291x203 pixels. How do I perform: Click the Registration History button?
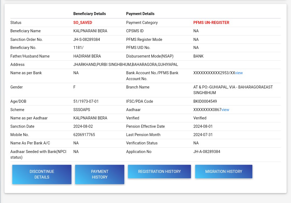click(160, 172)
